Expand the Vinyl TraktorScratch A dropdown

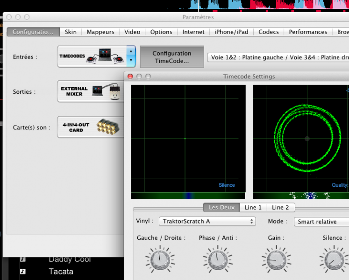(207, 222)
